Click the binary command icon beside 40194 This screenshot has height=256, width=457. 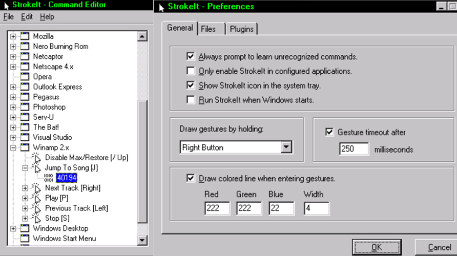48,178
